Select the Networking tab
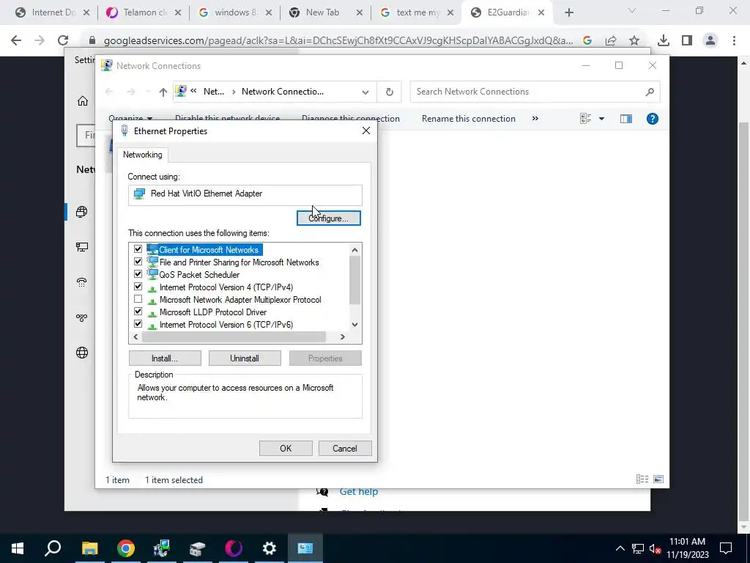This screenshot has width=750, height=563. click(143, 155)
